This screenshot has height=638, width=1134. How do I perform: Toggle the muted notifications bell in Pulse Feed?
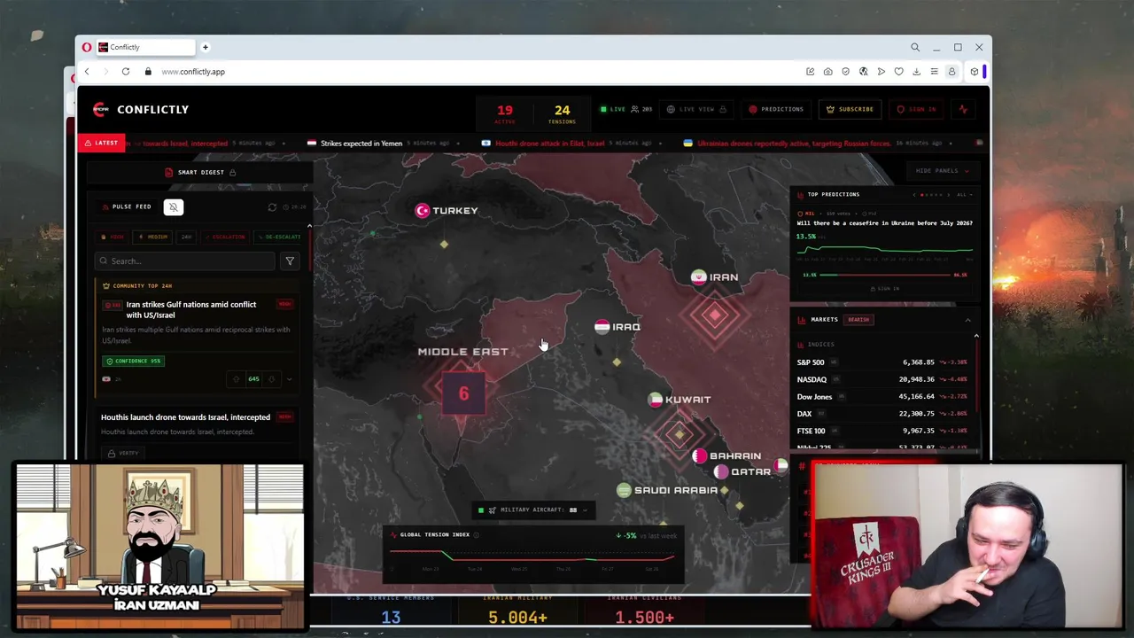pos(173,207)
